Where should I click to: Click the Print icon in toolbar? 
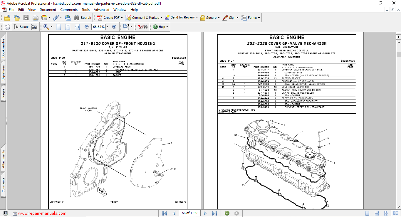pos(35,18)
